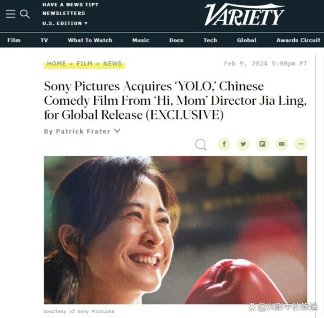Image resolution: width=324 pixels, height=318 pixels.
Task: Open the YOLO boxing glove article image
Action: pyautogui.click(x=175, y=230)
